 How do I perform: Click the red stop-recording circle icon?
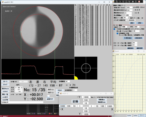pos(139,2)
